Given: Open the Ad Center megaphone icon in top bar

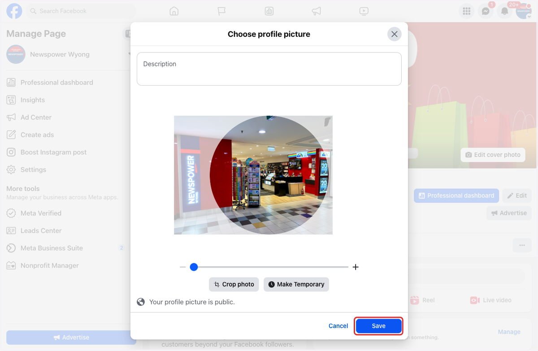Looking at the screenshot, I should (317, 11).
